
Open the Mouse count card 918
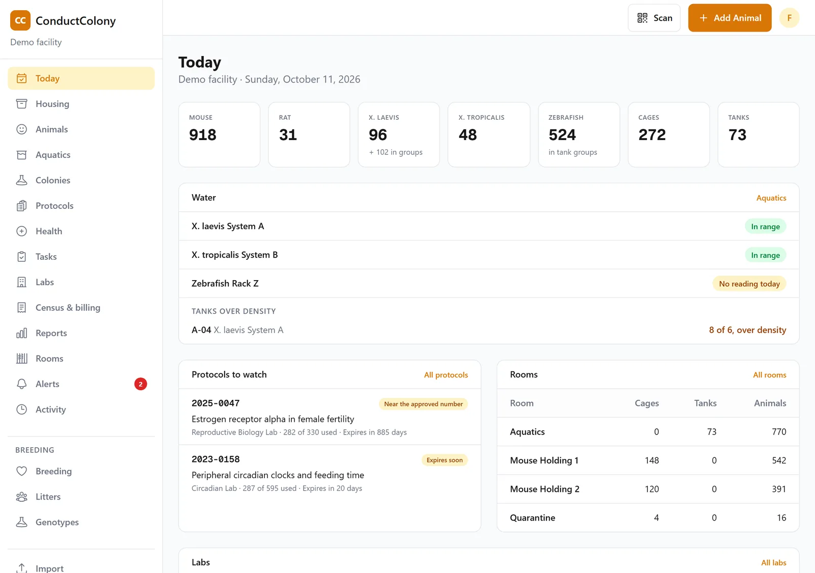pyautogui.click(x=220, y=134)
